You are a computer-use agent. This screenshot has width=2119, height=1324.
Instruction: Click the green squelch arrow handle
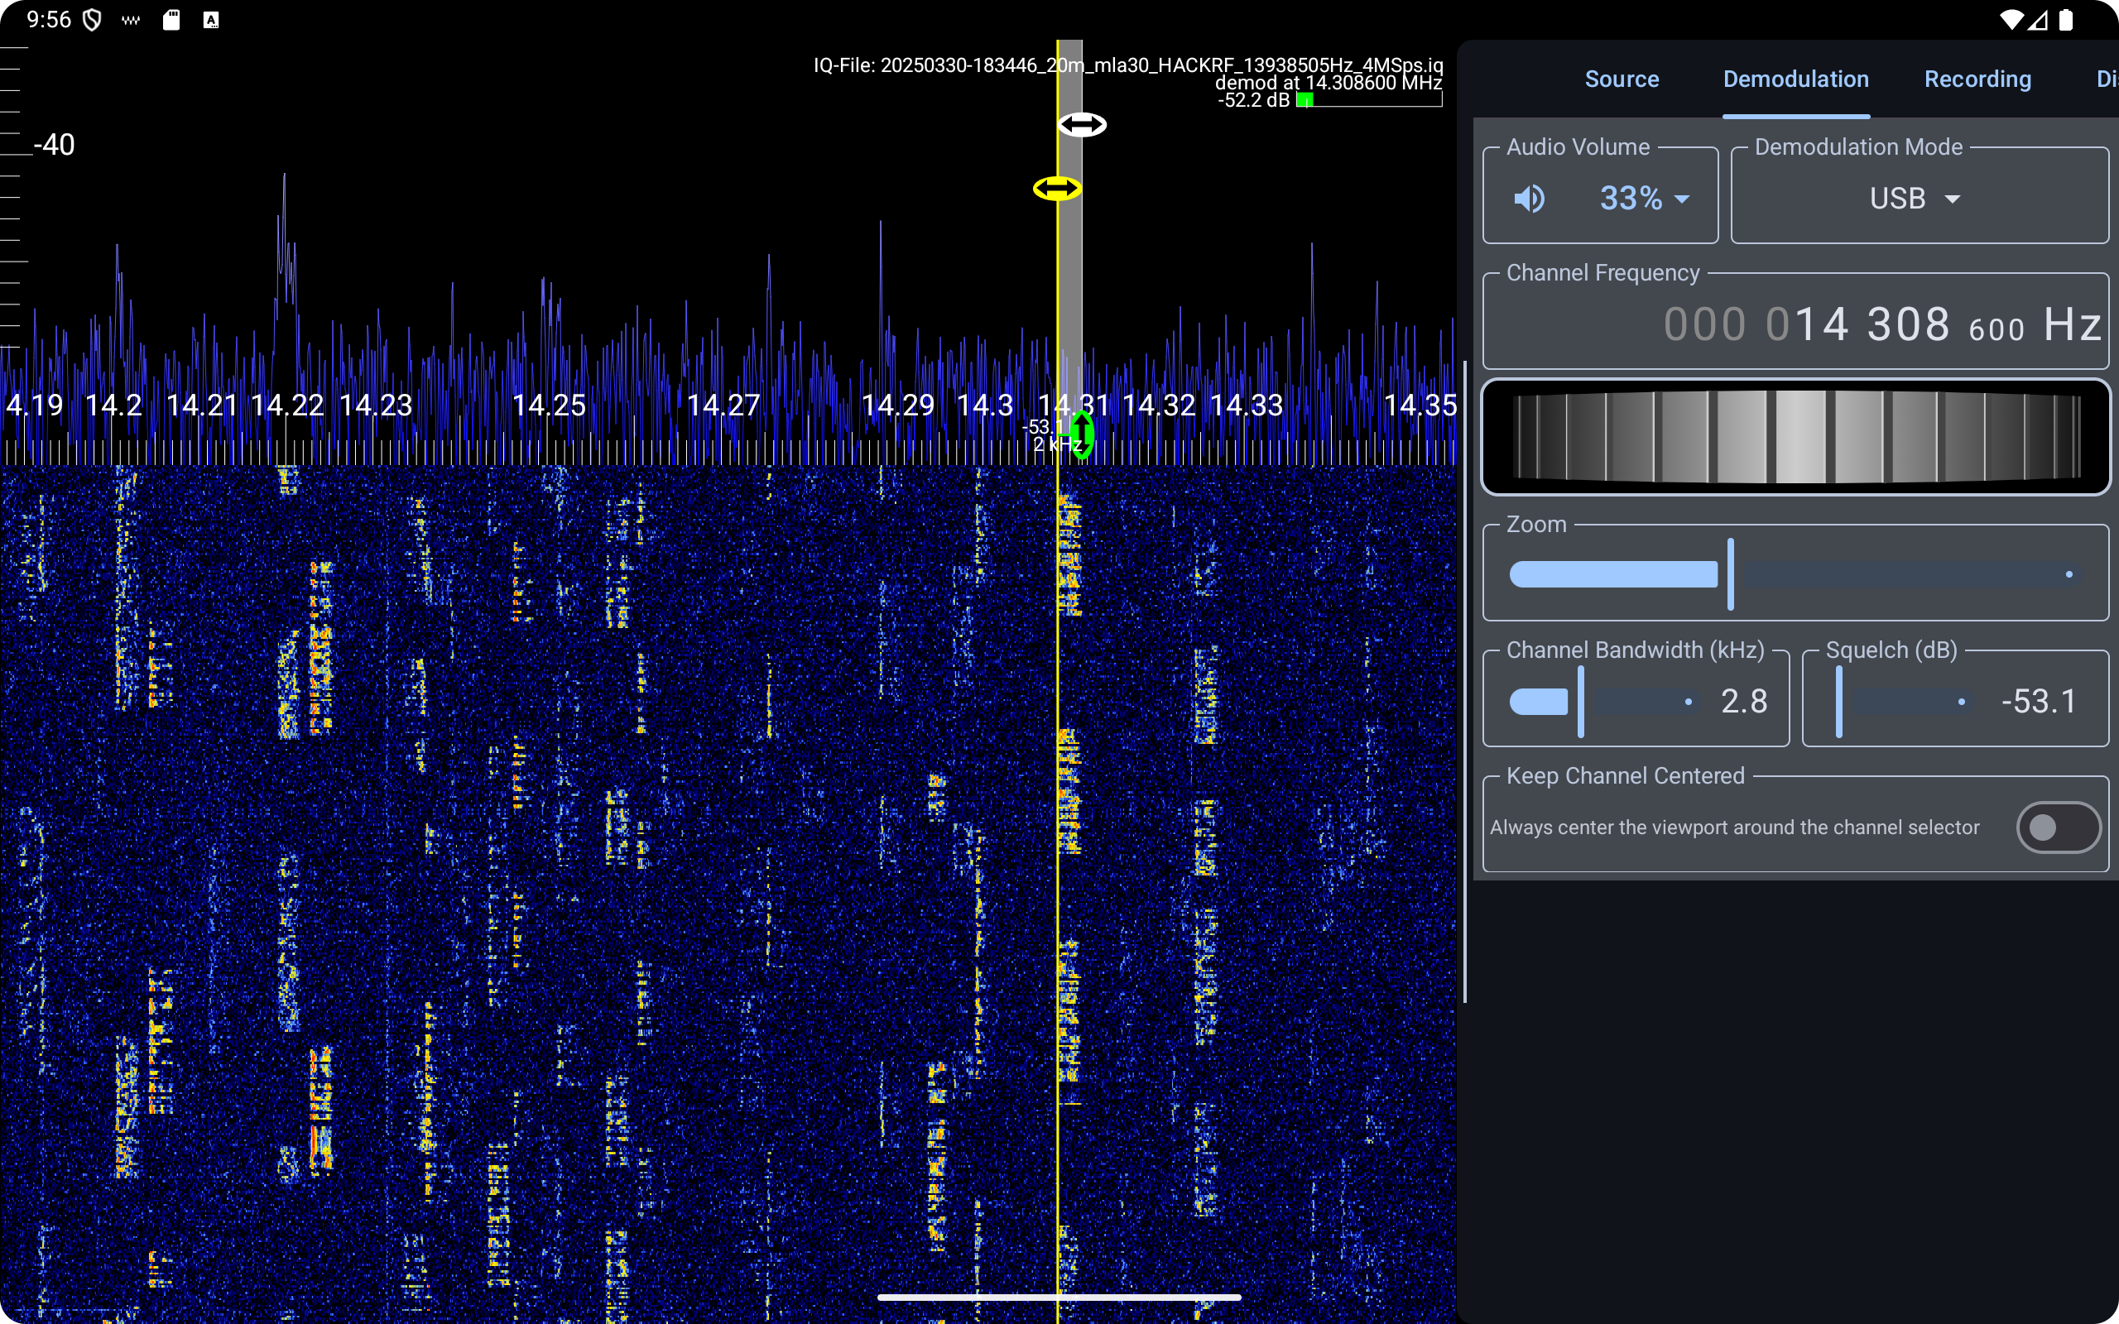[1083, 434]
